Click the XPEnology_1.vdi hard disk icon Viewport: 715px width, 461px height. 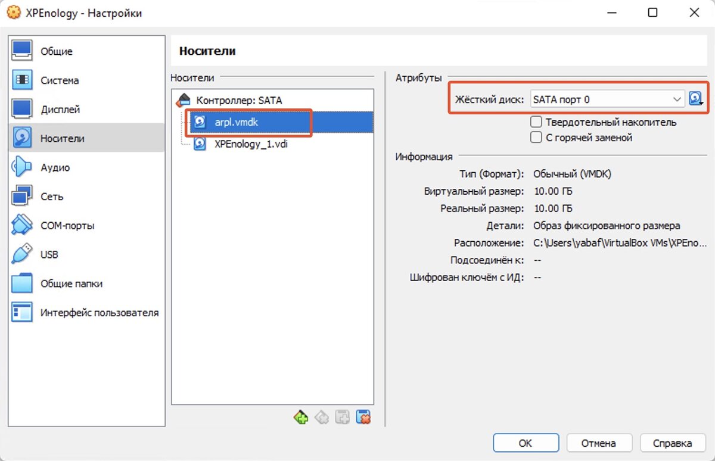point(200,144)
